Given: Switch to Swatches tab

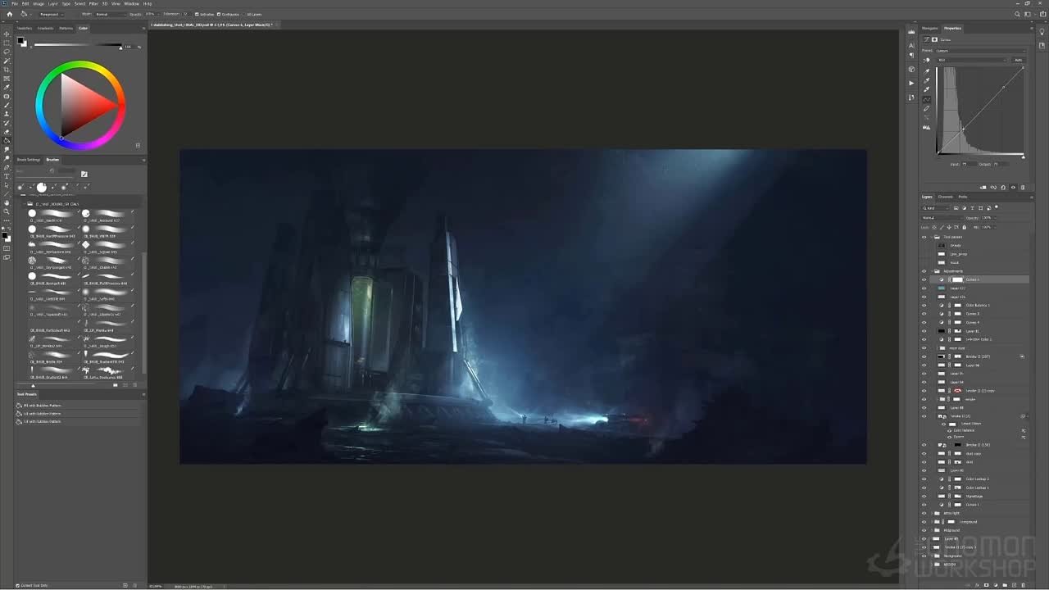Looking at the screenshot, I should click(25, 28).
